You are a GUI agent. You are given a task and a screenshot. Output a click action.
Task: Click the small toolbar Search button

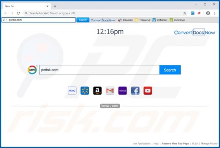[x=83, y=20]
